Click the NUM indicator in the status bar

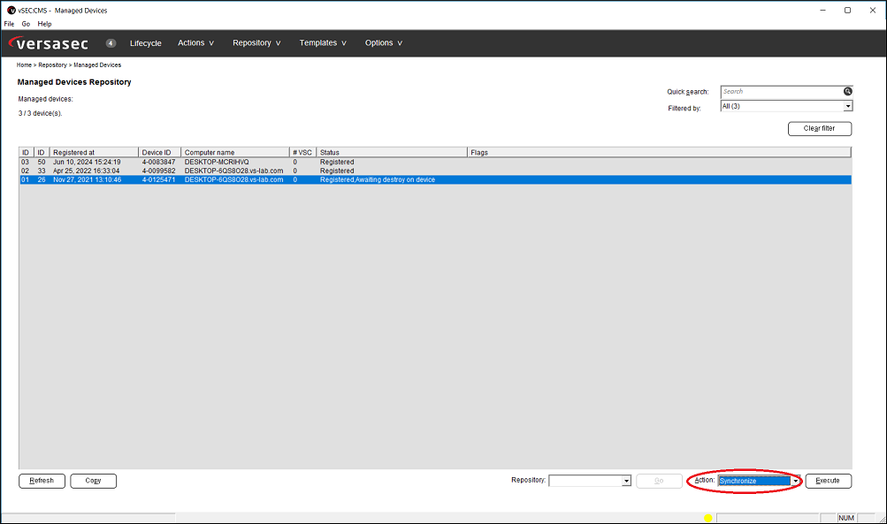pos(846,518)
